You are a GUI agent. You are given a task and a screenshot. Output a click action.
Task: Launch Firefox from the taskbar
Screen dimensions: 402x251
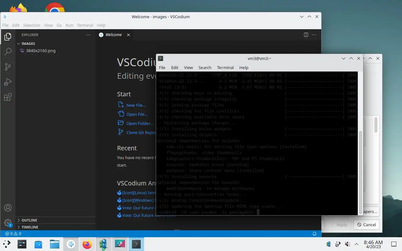click(x=87, y=244)
